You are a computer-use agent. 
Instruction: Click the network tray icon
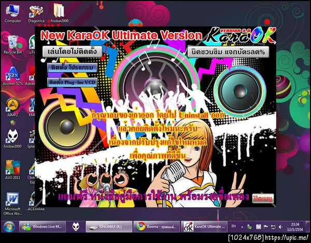tap(273, 227)
